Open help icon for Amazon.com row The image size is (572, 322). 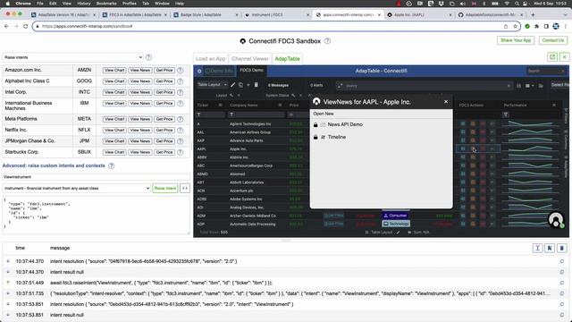click(181, 70)
